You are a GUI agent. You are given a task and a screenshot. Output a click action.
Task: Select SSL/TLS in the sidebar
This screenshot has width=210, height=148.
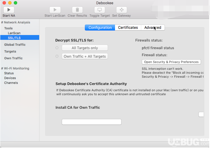click(20, 38)
